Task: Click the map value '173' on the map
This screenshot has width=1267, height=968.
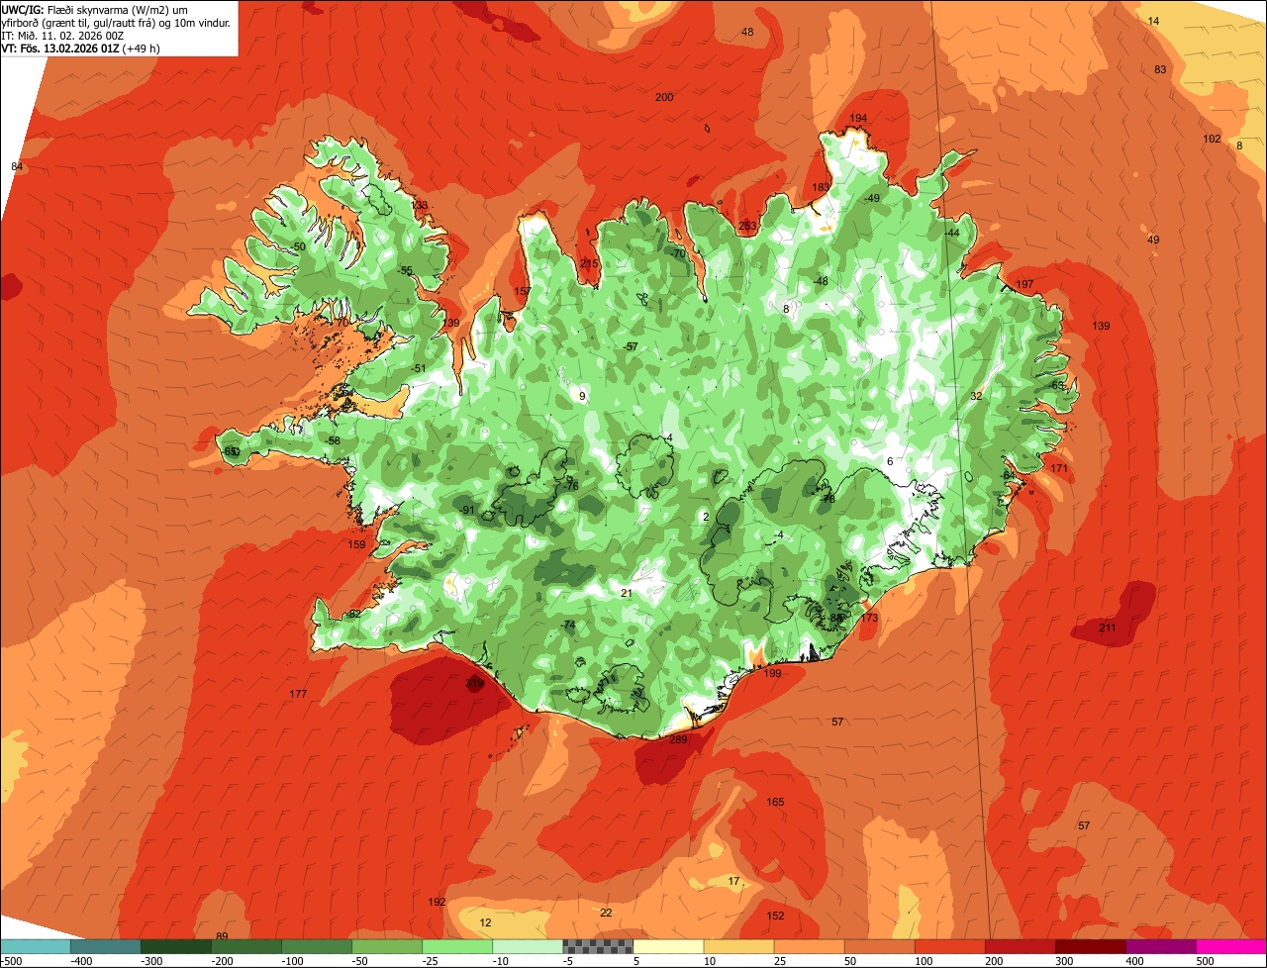Action: [x=869, y=618]
